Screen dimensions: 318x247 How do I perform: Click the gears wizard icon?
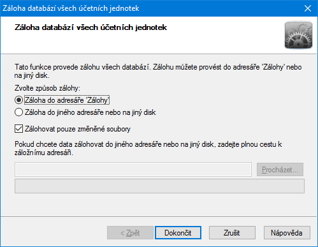(x=298, y=35)
